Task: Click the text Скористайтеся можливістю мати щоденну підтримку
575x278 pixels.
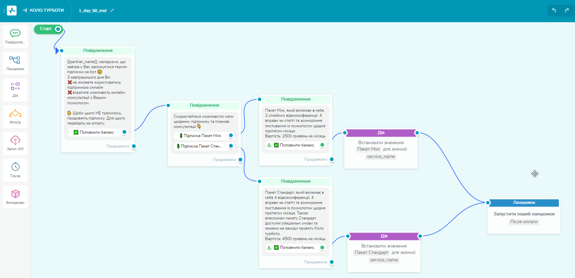Action: click(x=204, y=122)
